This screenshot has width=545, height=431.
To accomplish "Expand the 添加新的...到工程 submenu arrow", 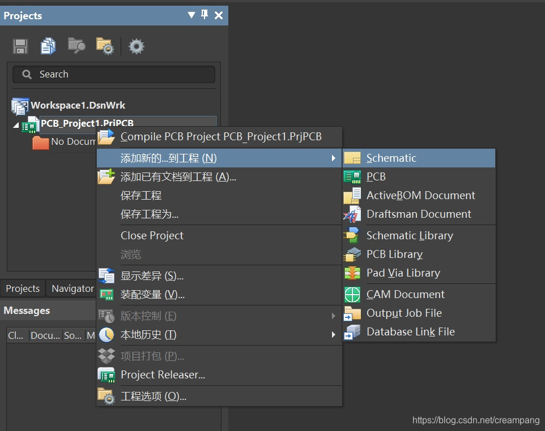I will point(333,158).
